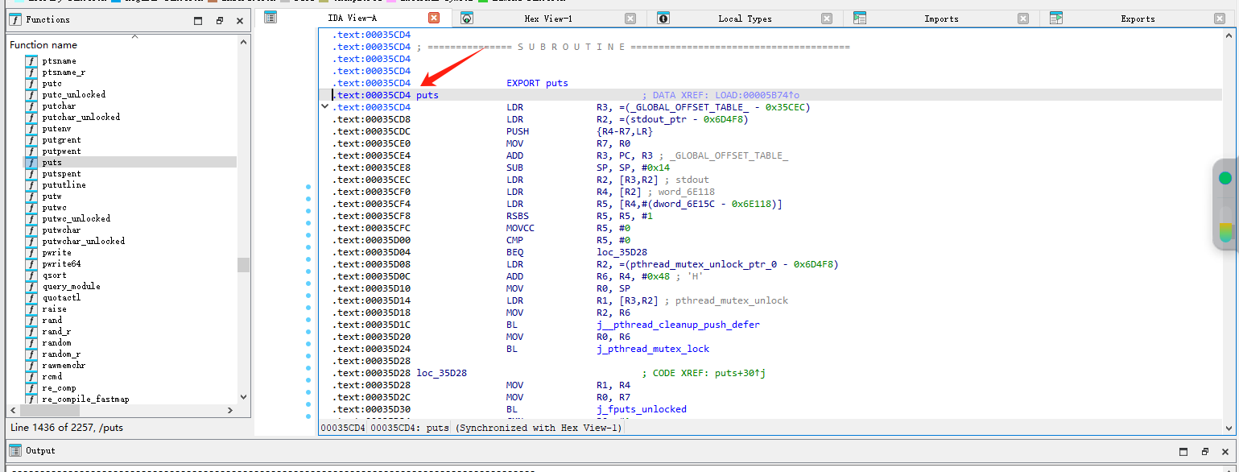Click the Functions list vertical scrollbar thumb
Image resolution: width=1239 pixels, height=472 pixels.
[x=243, y=266]
